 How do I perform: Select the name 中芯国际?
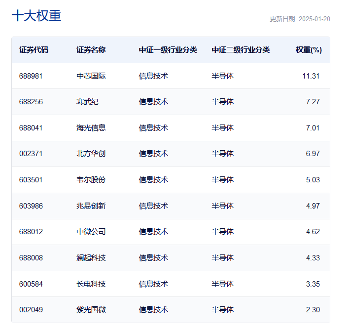(x=91, y=76)
